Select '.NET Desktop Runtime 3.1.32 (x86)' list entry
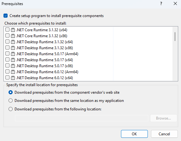Screen dimensions: 181x141 click(x=45, y=48)
